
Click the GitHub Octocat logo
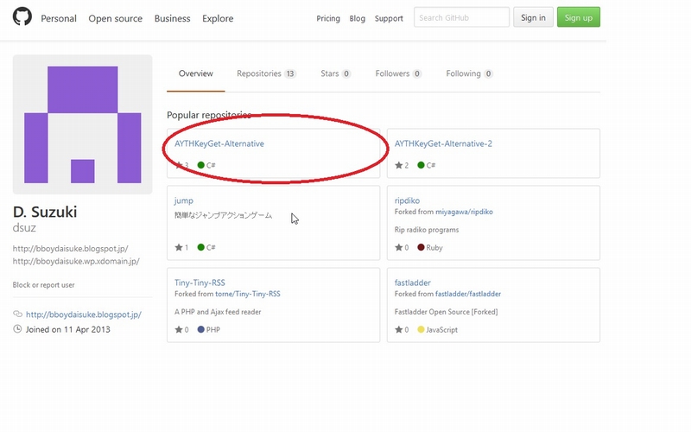(x=22, y=16)
